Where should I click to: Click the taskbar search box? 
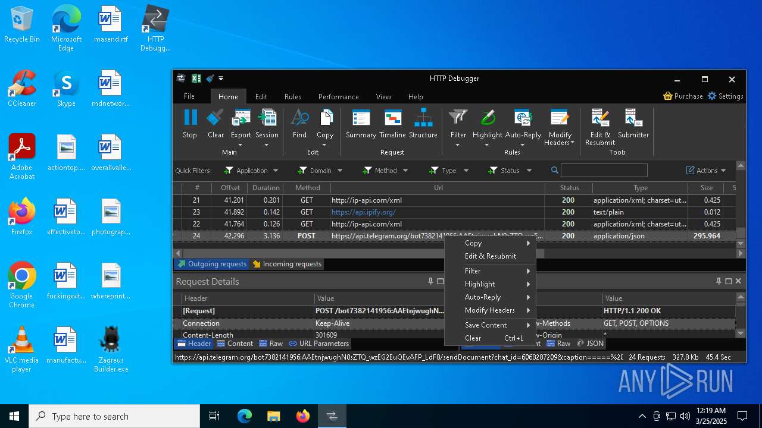pos(114,416)
